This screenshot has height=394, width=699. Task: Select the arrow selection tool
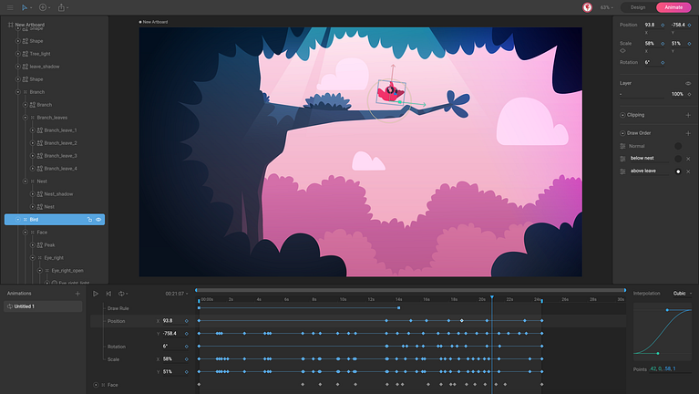26,7
